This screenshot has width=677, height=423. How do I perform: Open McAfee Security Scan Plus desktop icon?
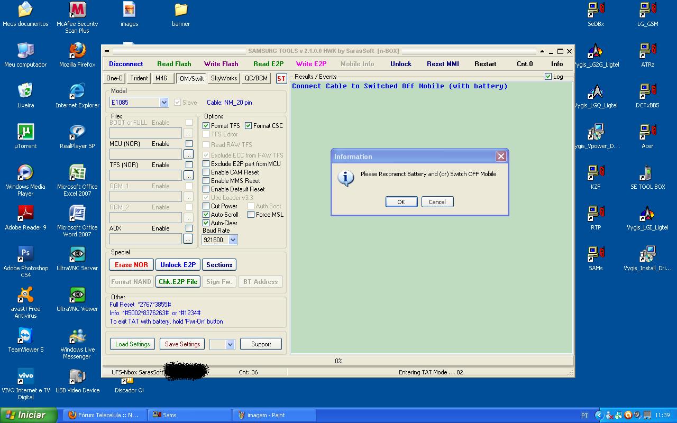pos(77,17)
